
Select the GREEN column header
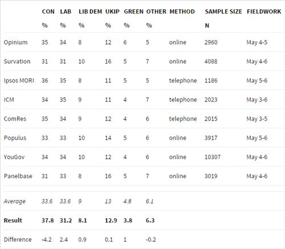point(133,11)
